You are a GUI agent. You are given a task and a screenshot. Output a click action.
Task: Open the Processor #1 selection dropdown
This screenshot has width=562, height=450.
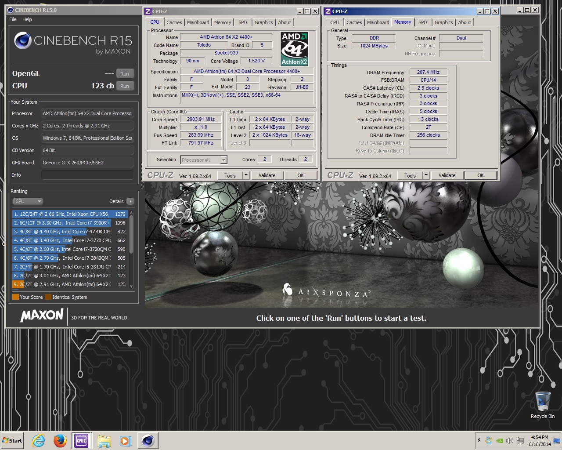(x=204, y=160)
